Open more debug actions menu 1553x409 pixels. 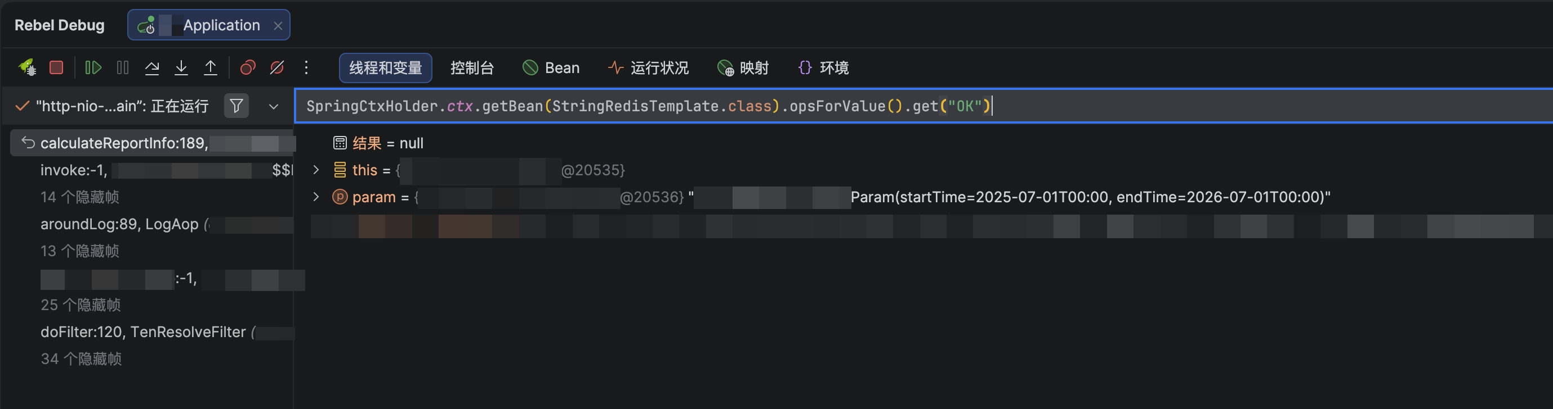tap(306, 67)
